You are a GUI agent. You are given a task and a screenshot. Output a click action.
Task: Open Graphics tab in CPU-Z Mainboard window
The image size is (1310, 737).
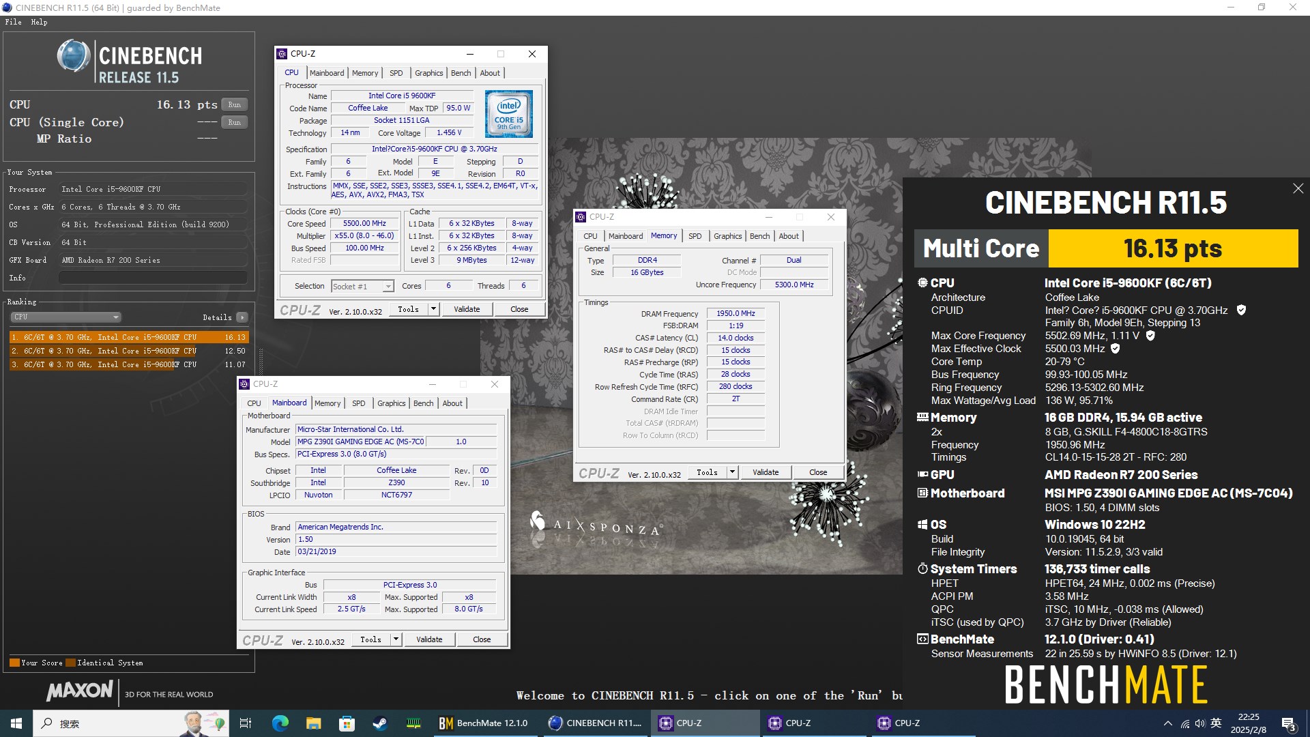[392, 403]
